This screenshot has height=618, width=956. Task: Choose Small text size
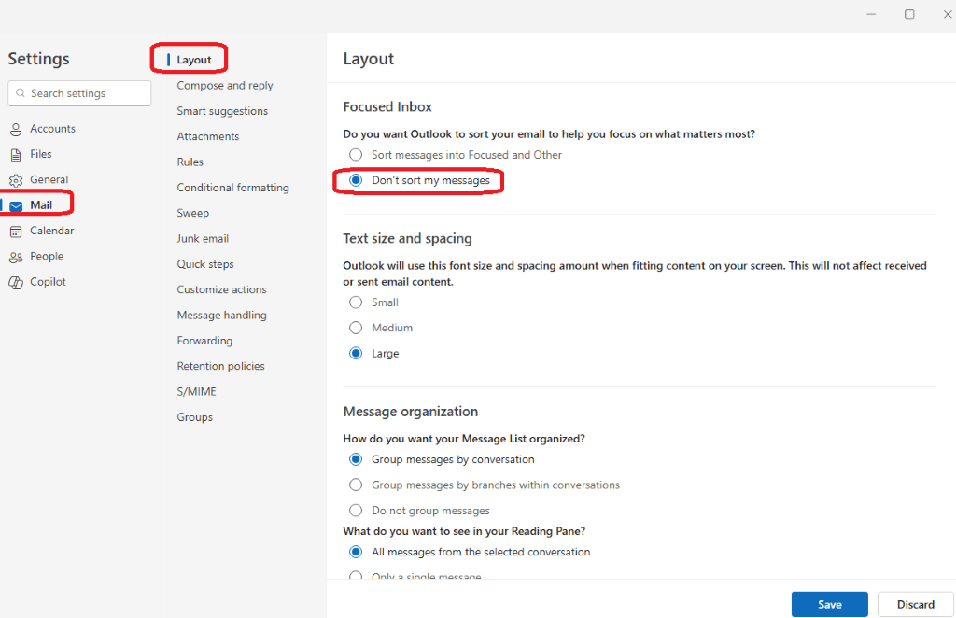point(356,302)
